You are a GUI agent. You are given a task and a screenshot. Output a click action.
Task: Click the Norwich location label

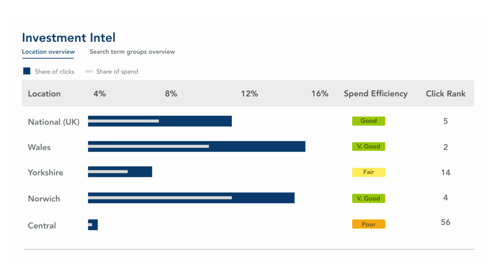pos(43,198)
